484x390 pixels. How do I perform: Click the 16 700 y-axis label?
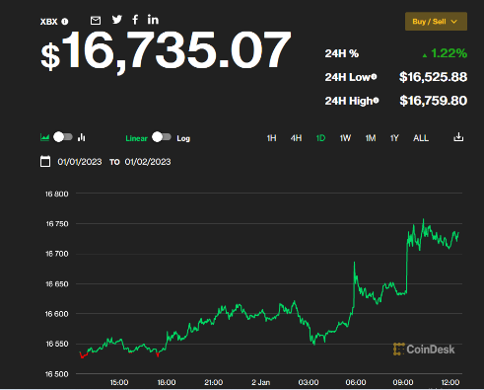click(x=57, y=254)
